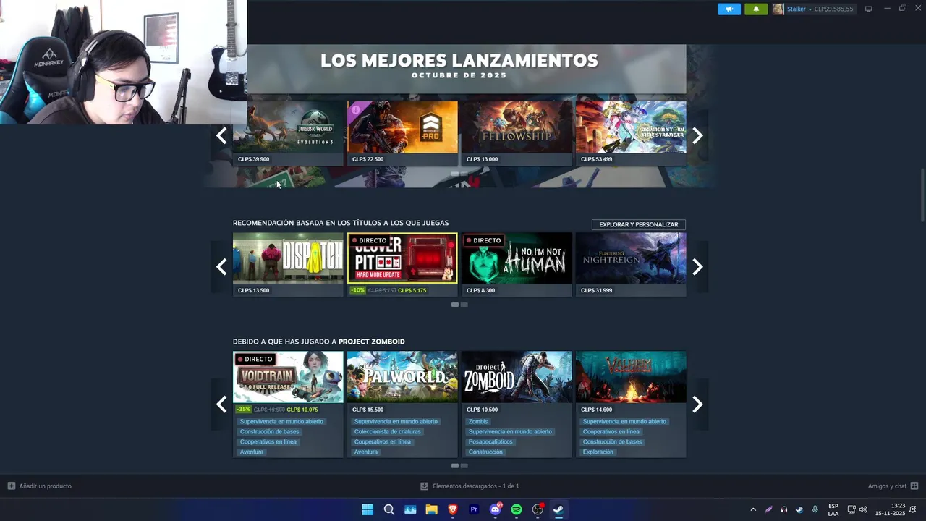The width and height of the screenshot is (926, 521).
Task: Open the volume control tray icon
Action: click(x=863, y=509)
